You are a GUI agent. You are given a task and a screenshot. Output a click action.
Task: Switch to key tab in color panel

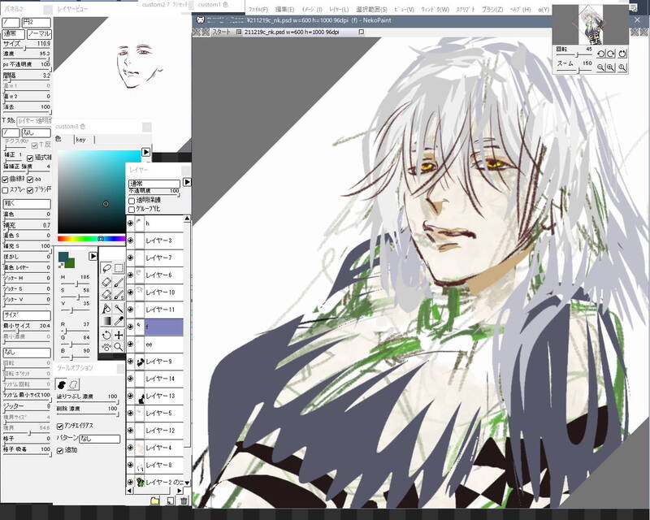click(x=80, y=140)
